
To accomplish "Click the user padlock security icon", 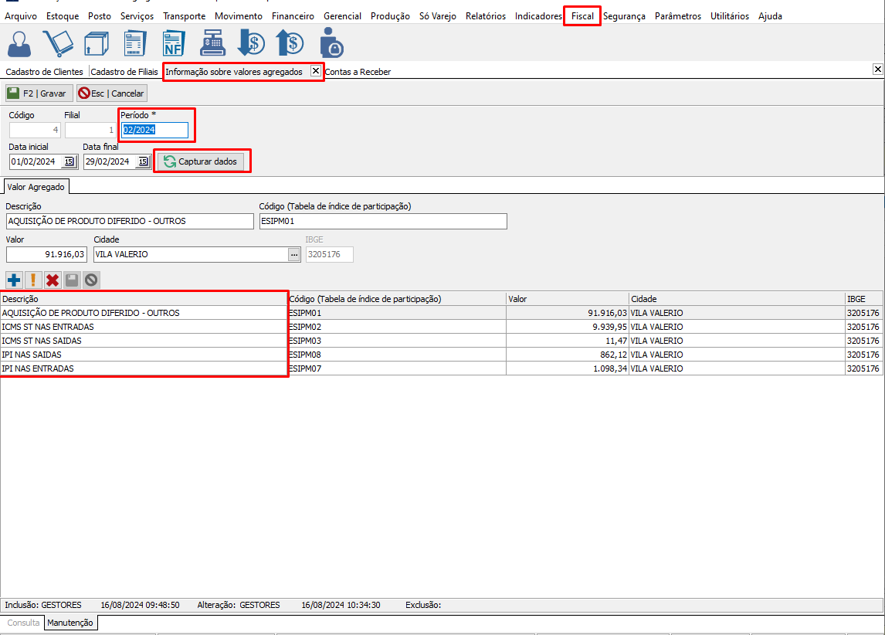I will pos(331,43).
